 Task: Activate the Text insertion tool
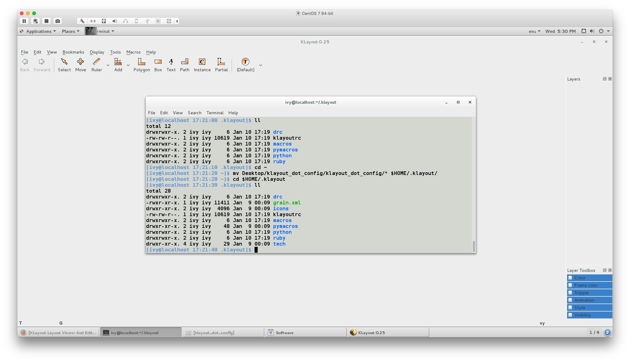(x=171, y=65)
